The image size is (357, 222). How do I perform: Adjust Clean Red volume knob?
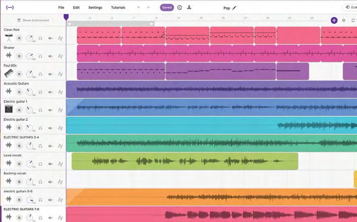[x=30, y=38]
